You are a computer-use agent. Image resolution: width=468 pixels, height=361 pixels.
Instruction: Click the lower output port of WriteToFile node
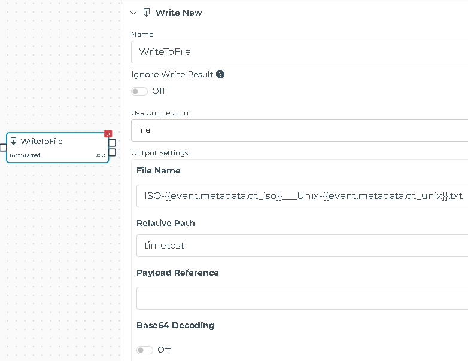click(x=112, y=152)
